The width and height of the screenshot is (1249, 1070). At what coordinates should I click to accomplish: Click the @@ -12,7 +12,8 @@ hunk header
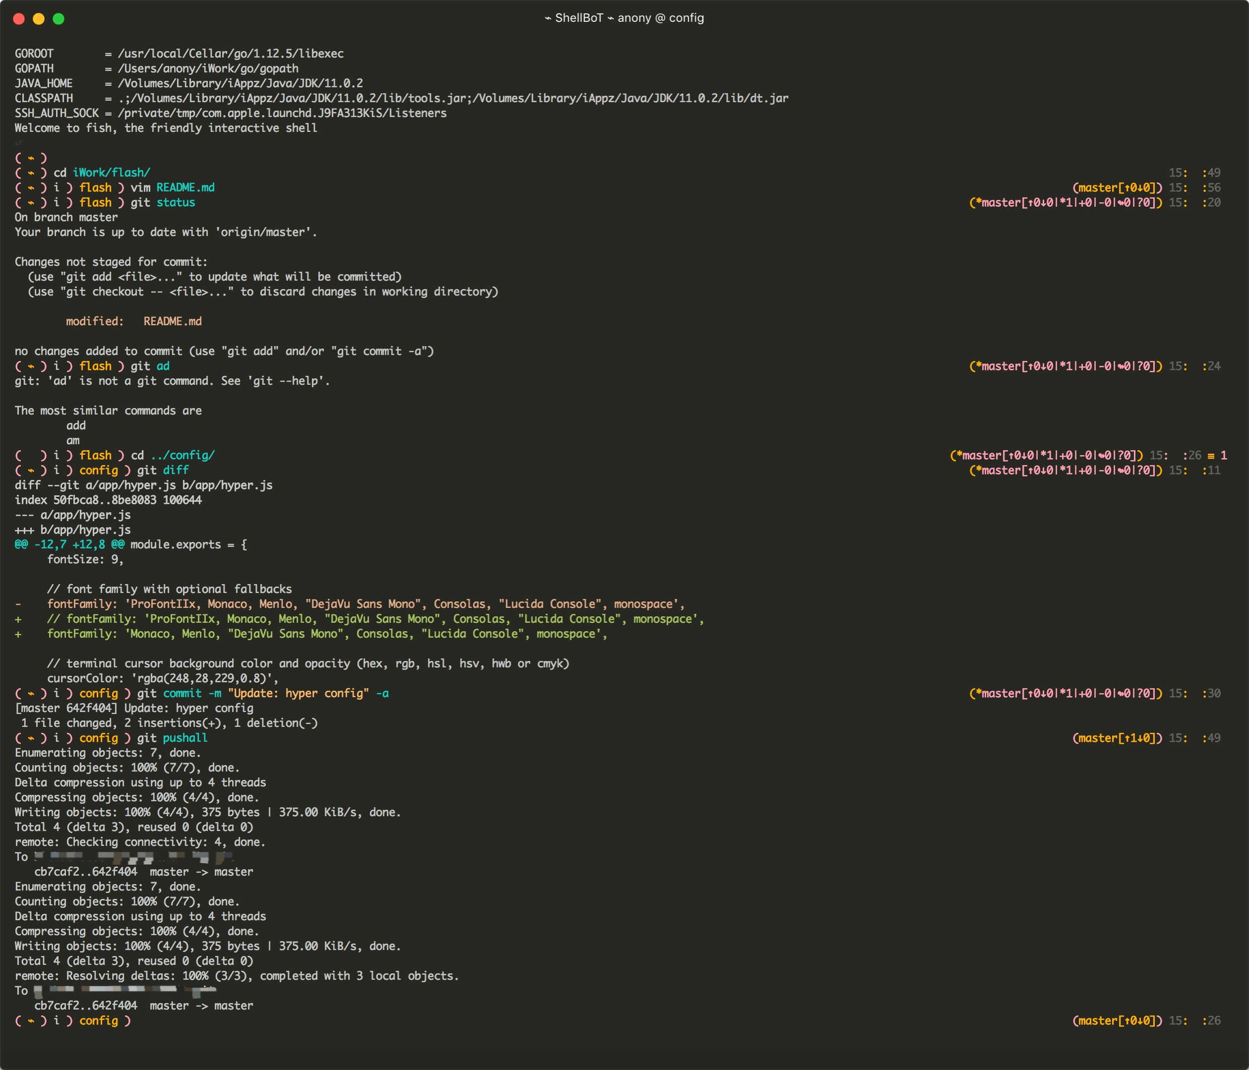pos(69,544)
